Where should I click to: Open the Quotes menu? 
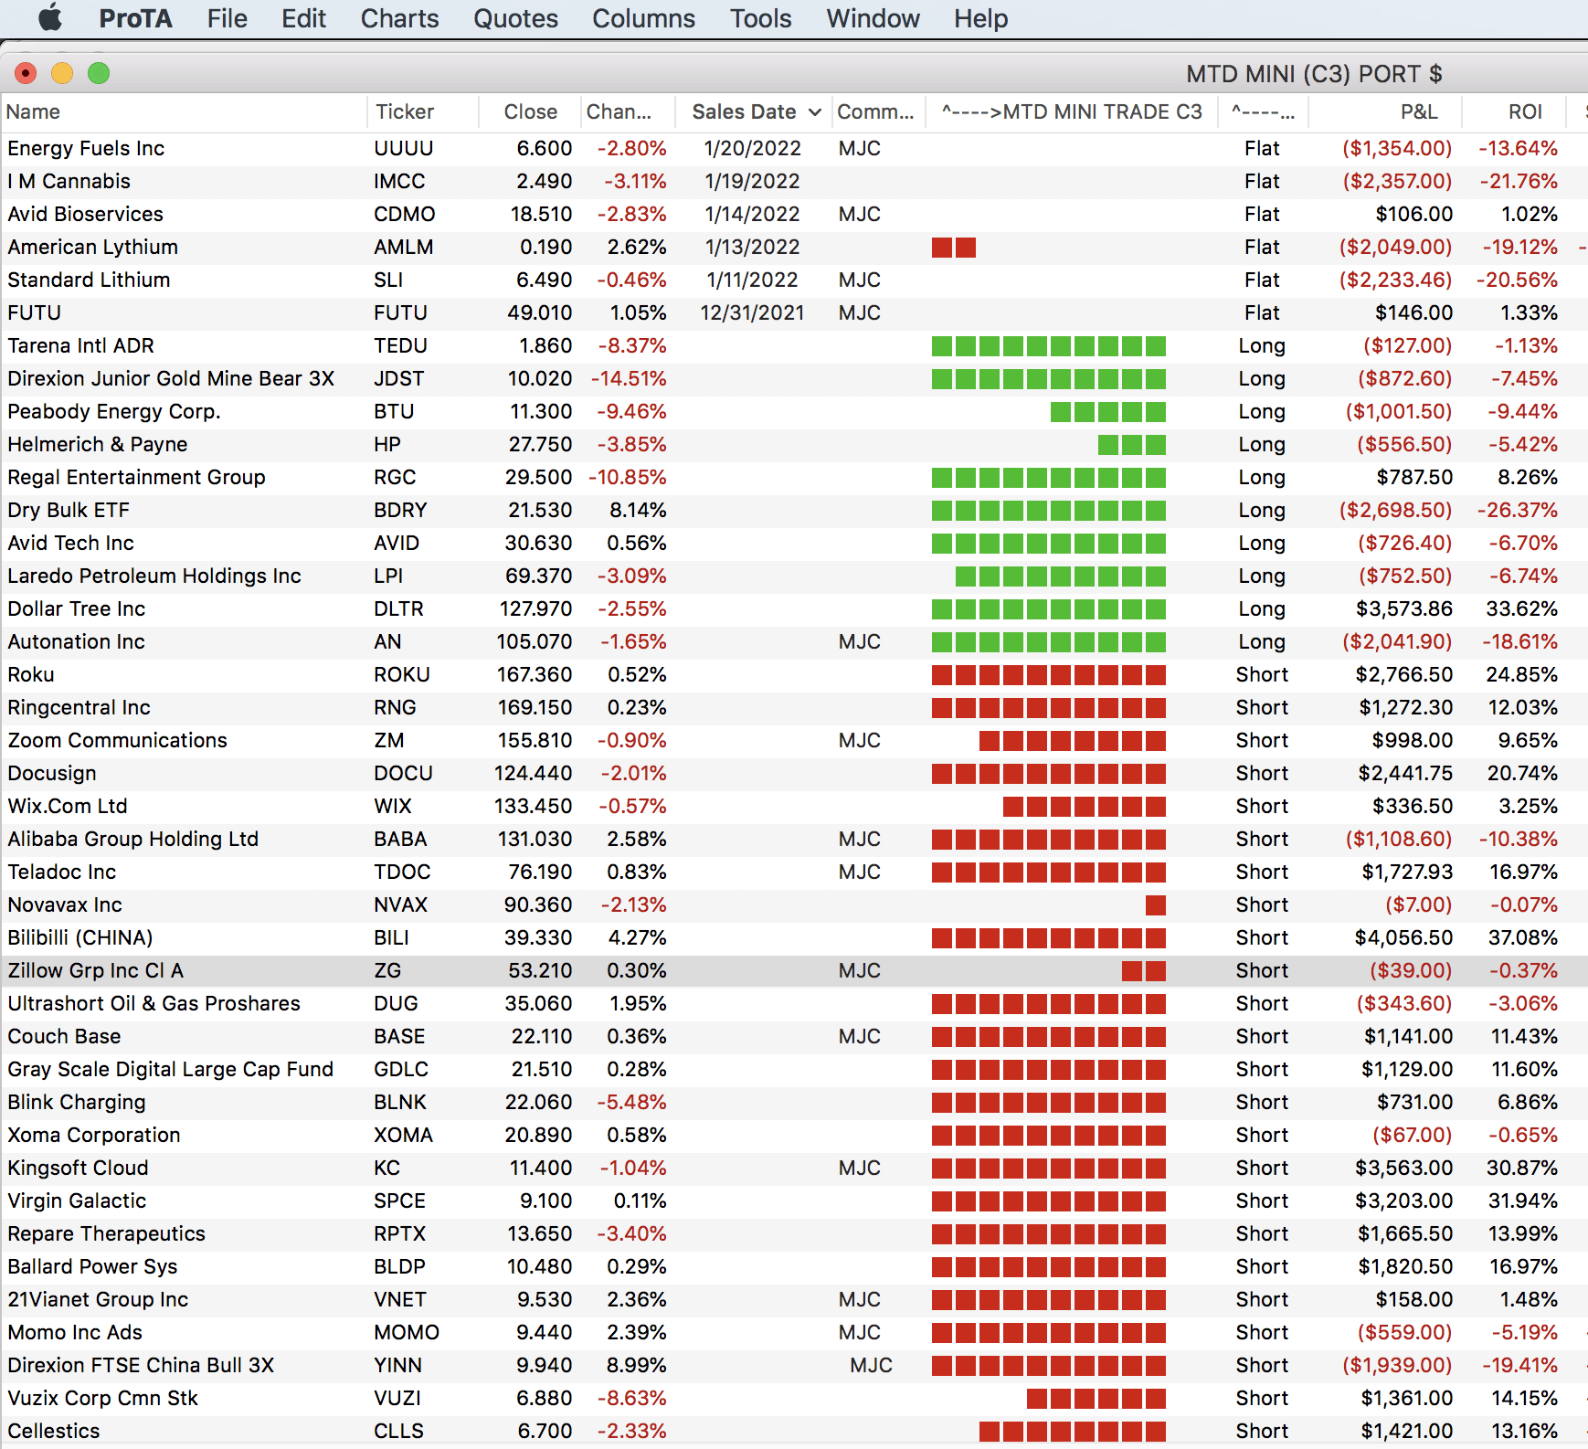tap(515, 18)
